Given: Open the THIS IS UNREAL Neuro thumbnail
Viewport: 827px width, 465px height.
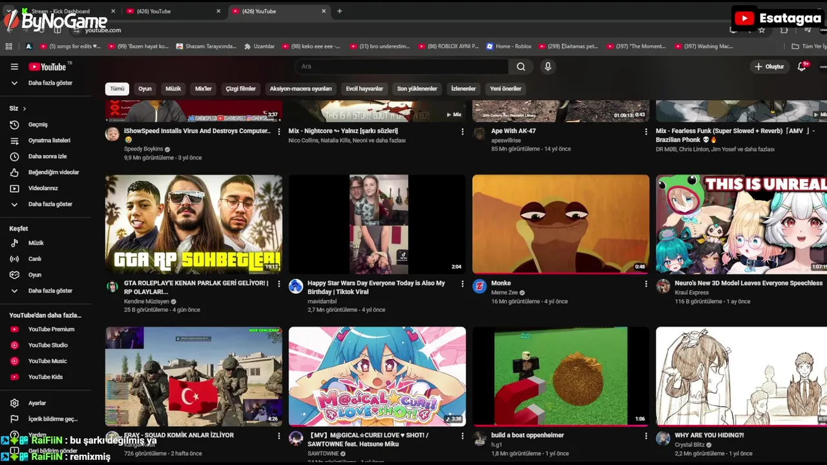Looking at the screenshot, I should [741, 224].
